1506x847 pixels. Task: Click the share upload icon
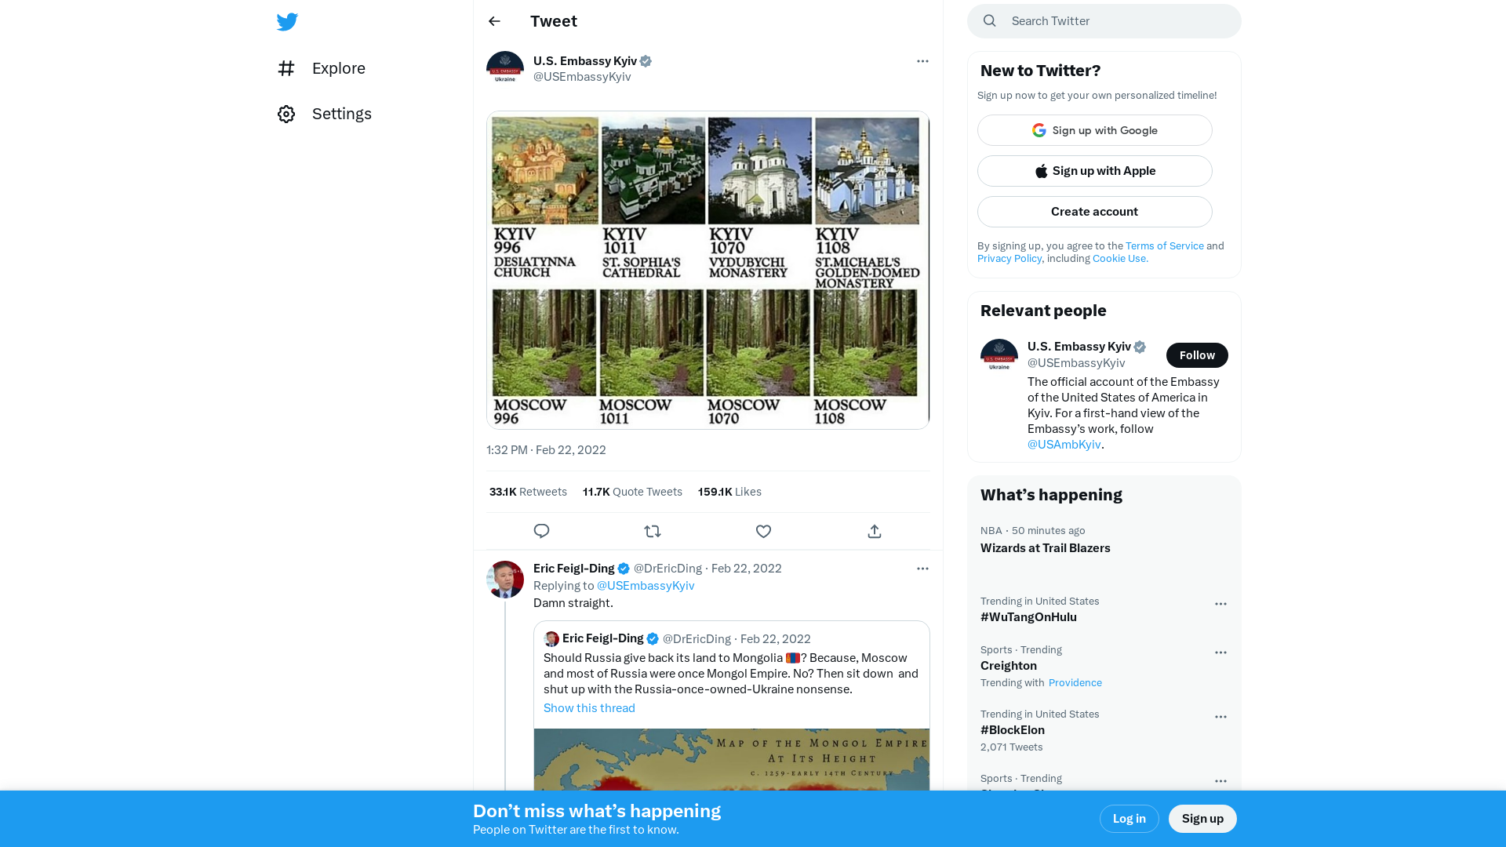coord(875,531)
